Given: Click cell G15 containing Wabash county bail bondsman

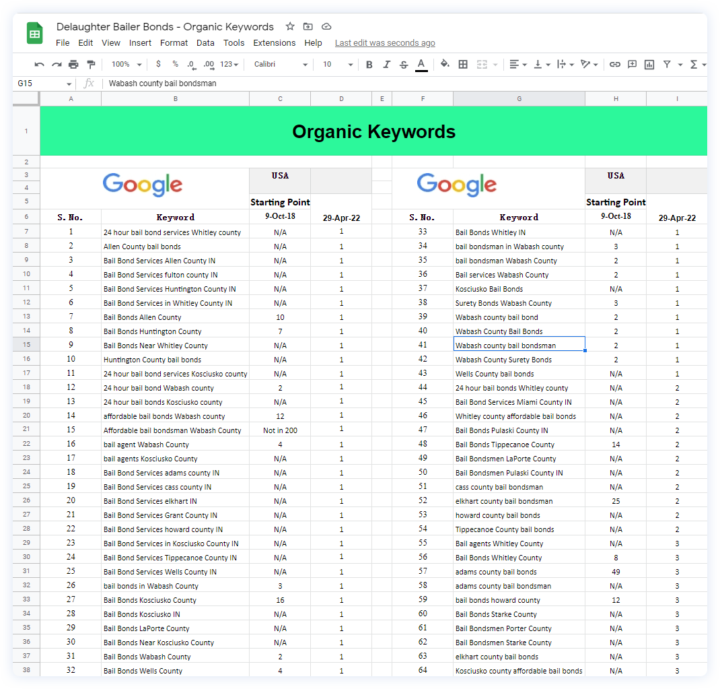Looking at the screenshot, I should click(x=519, y=345).
